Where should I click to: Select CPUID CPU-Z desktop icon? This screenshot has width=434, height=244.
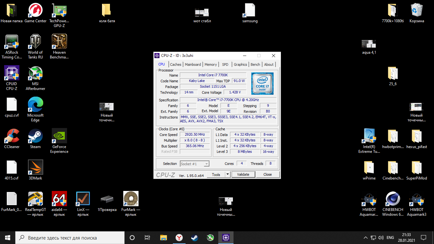(12, 78)
